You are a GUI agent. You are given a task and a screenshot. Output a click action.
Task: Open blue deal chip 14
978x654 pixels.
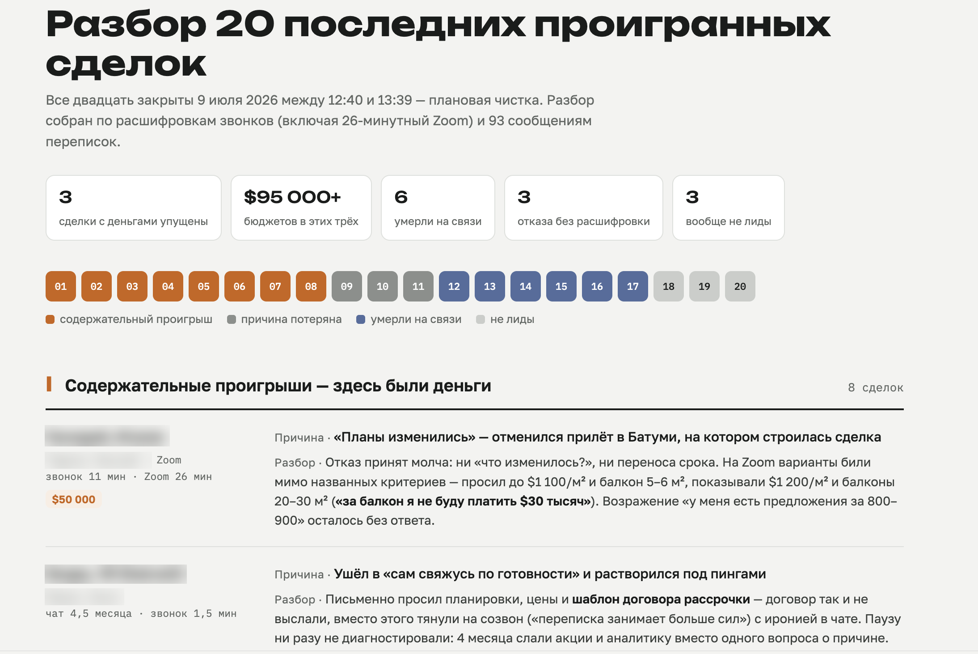tap(526, 286)
